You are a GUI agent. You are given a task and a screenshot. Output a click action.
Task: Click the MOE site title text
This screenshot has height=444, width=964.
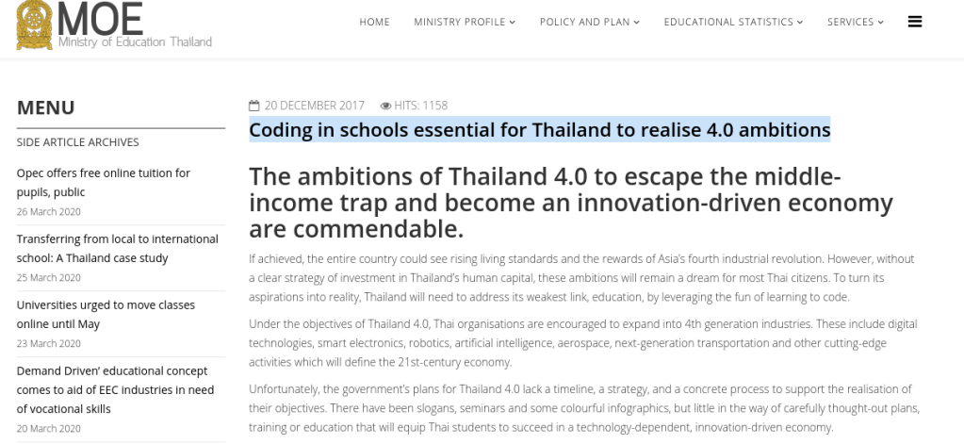click(x=101, y=19)
